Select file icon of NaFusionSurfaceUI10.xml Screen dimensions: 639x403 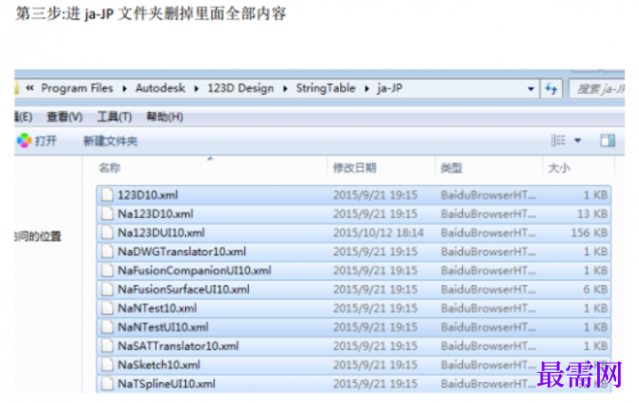coord(108,289)
